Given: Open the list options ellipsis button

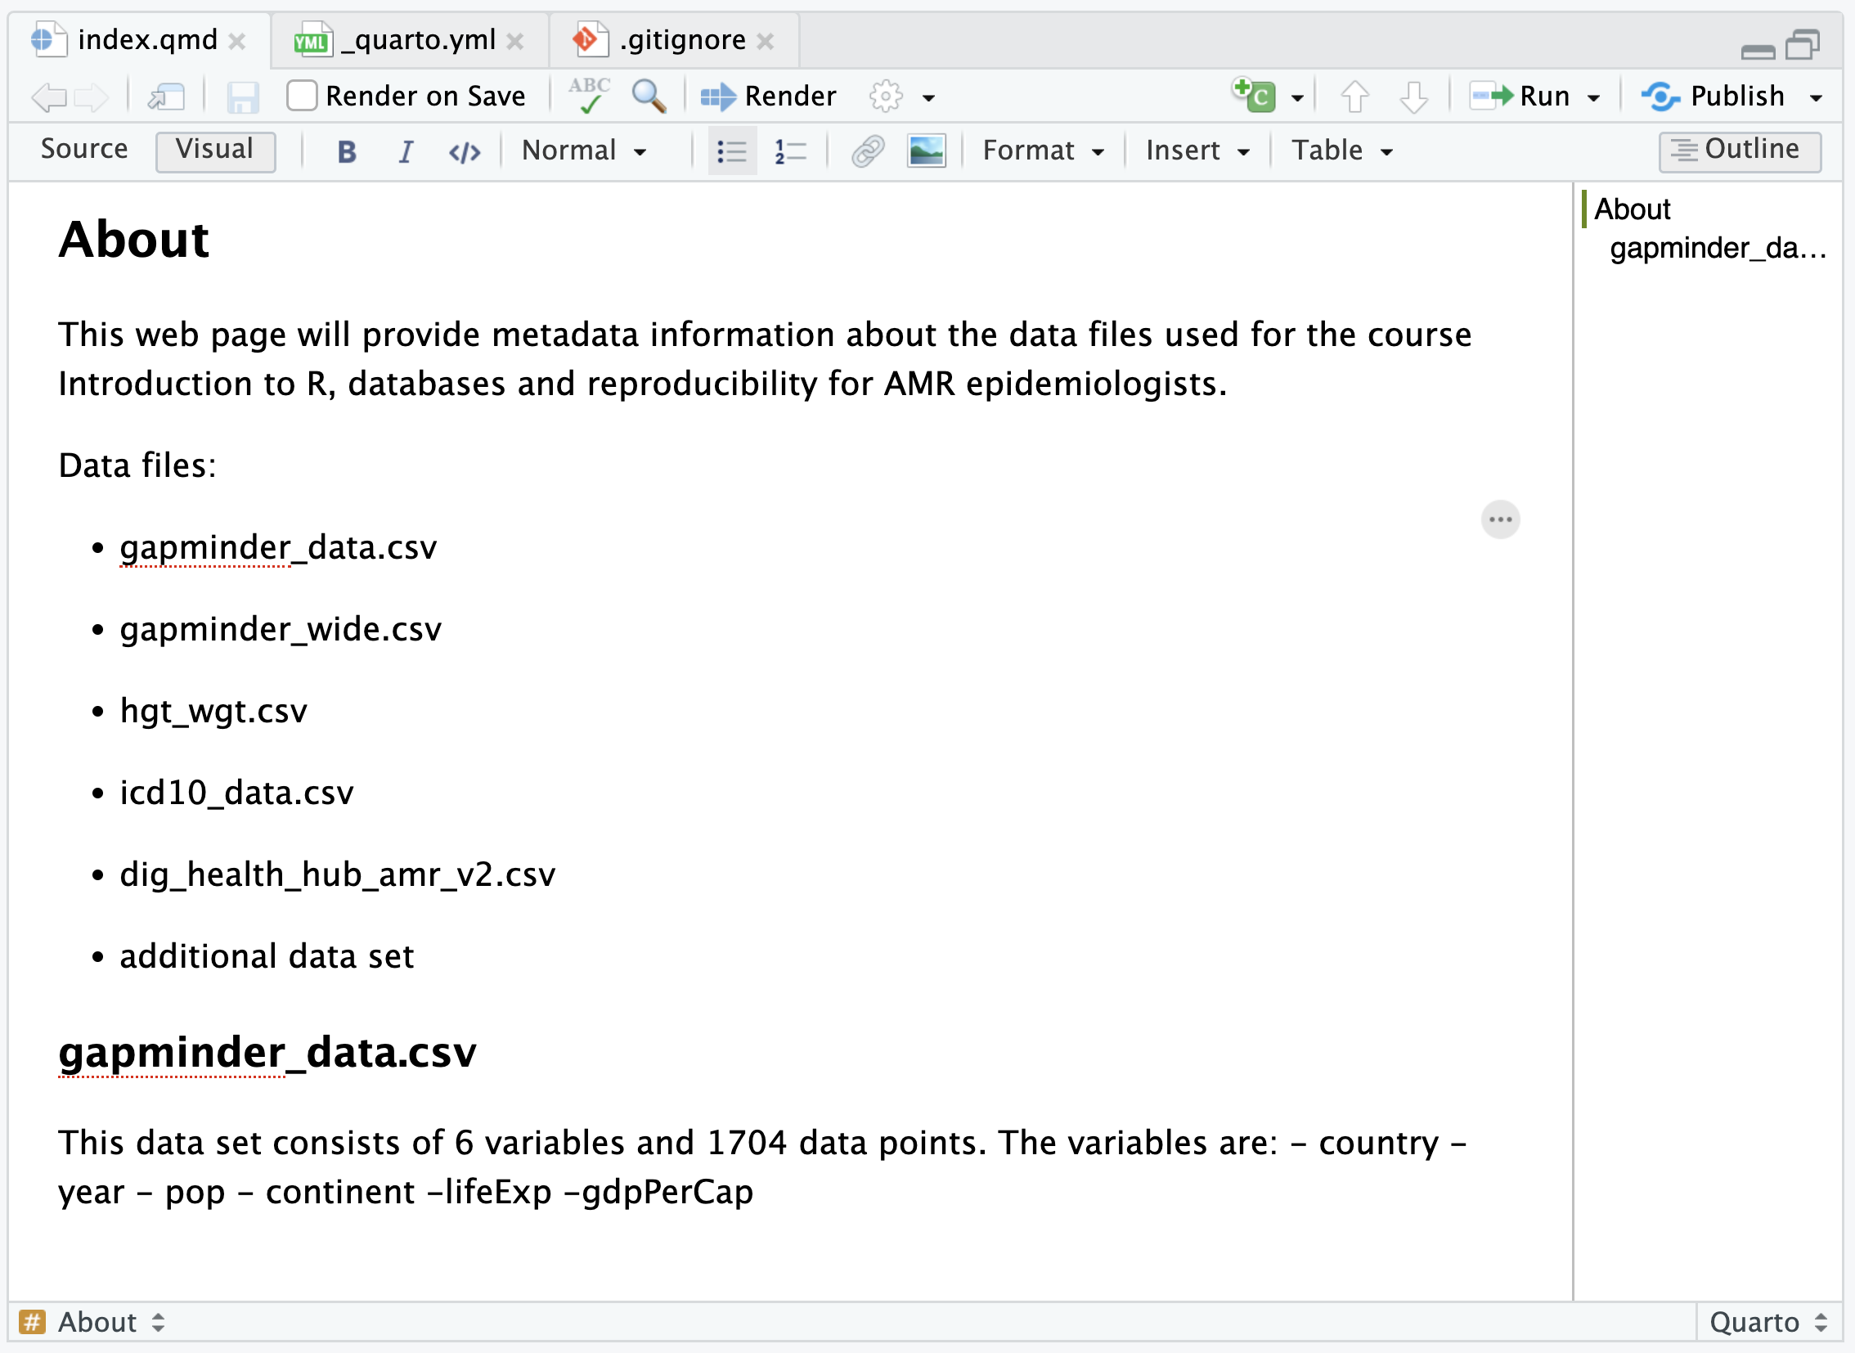Looking at the screenshot, I should point(1500,520).
